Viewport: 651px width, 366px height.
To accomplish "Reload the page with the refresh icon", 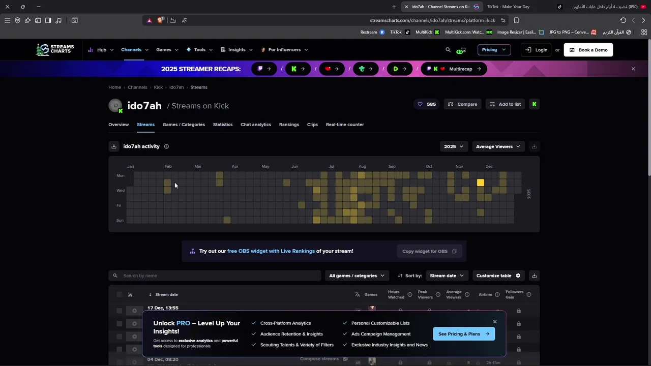I will coord(623,20).
